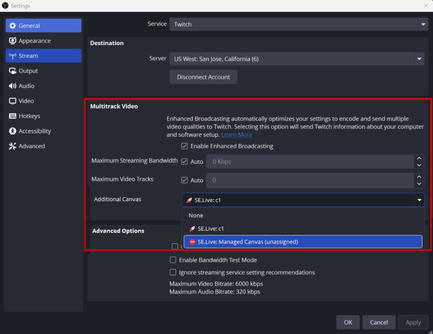Image resolution: width=433 pixels, height=334 pixels.
Task: Click the Accessibility person icon
Action: [x=12, y=131]
